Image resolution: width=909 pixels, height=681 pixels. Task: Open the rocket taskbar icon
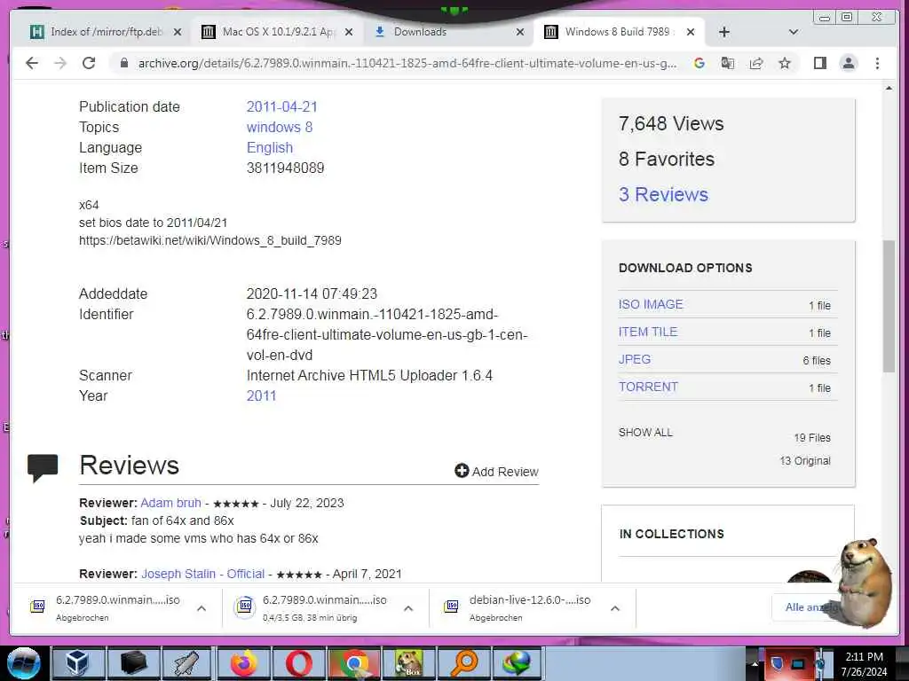coord(186,663)
